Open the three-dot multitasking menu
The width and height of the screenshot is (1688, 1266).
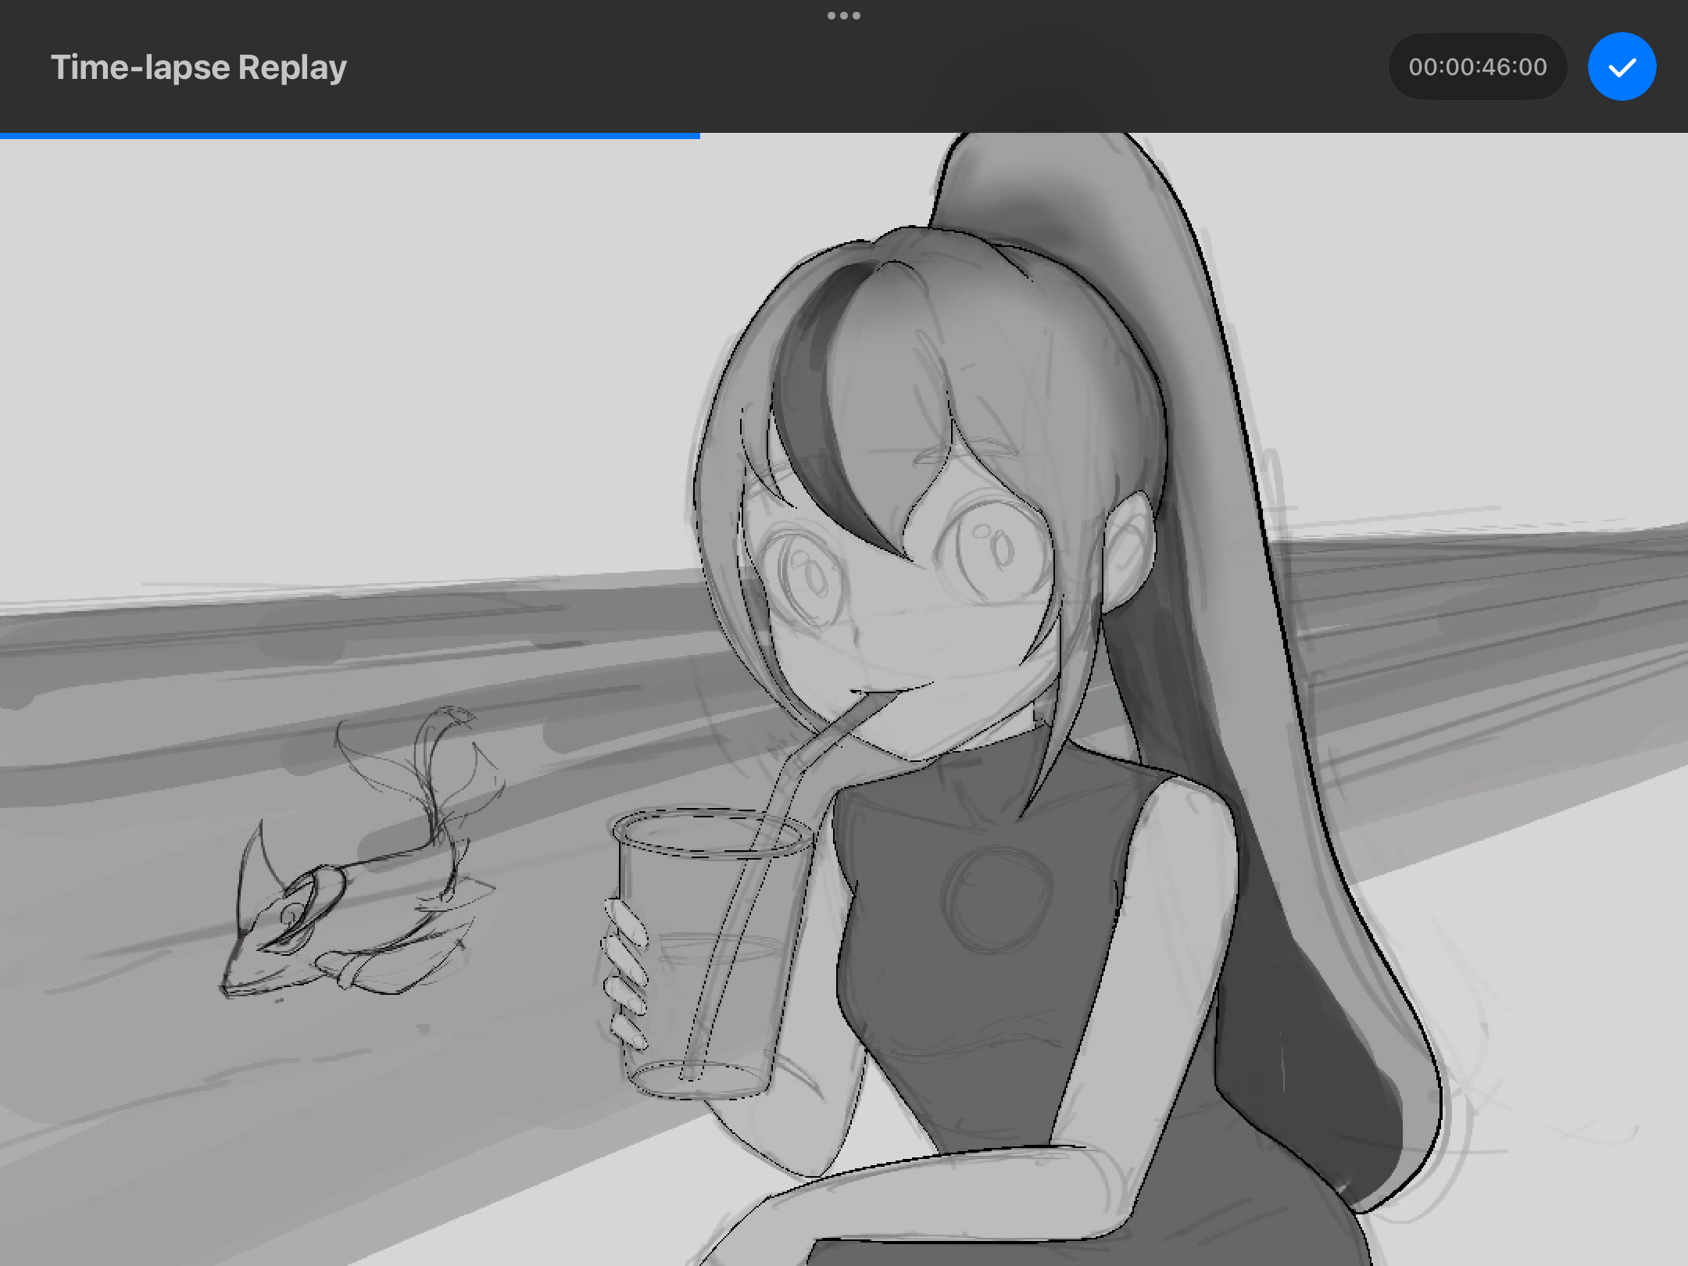[x=843, y=16]
